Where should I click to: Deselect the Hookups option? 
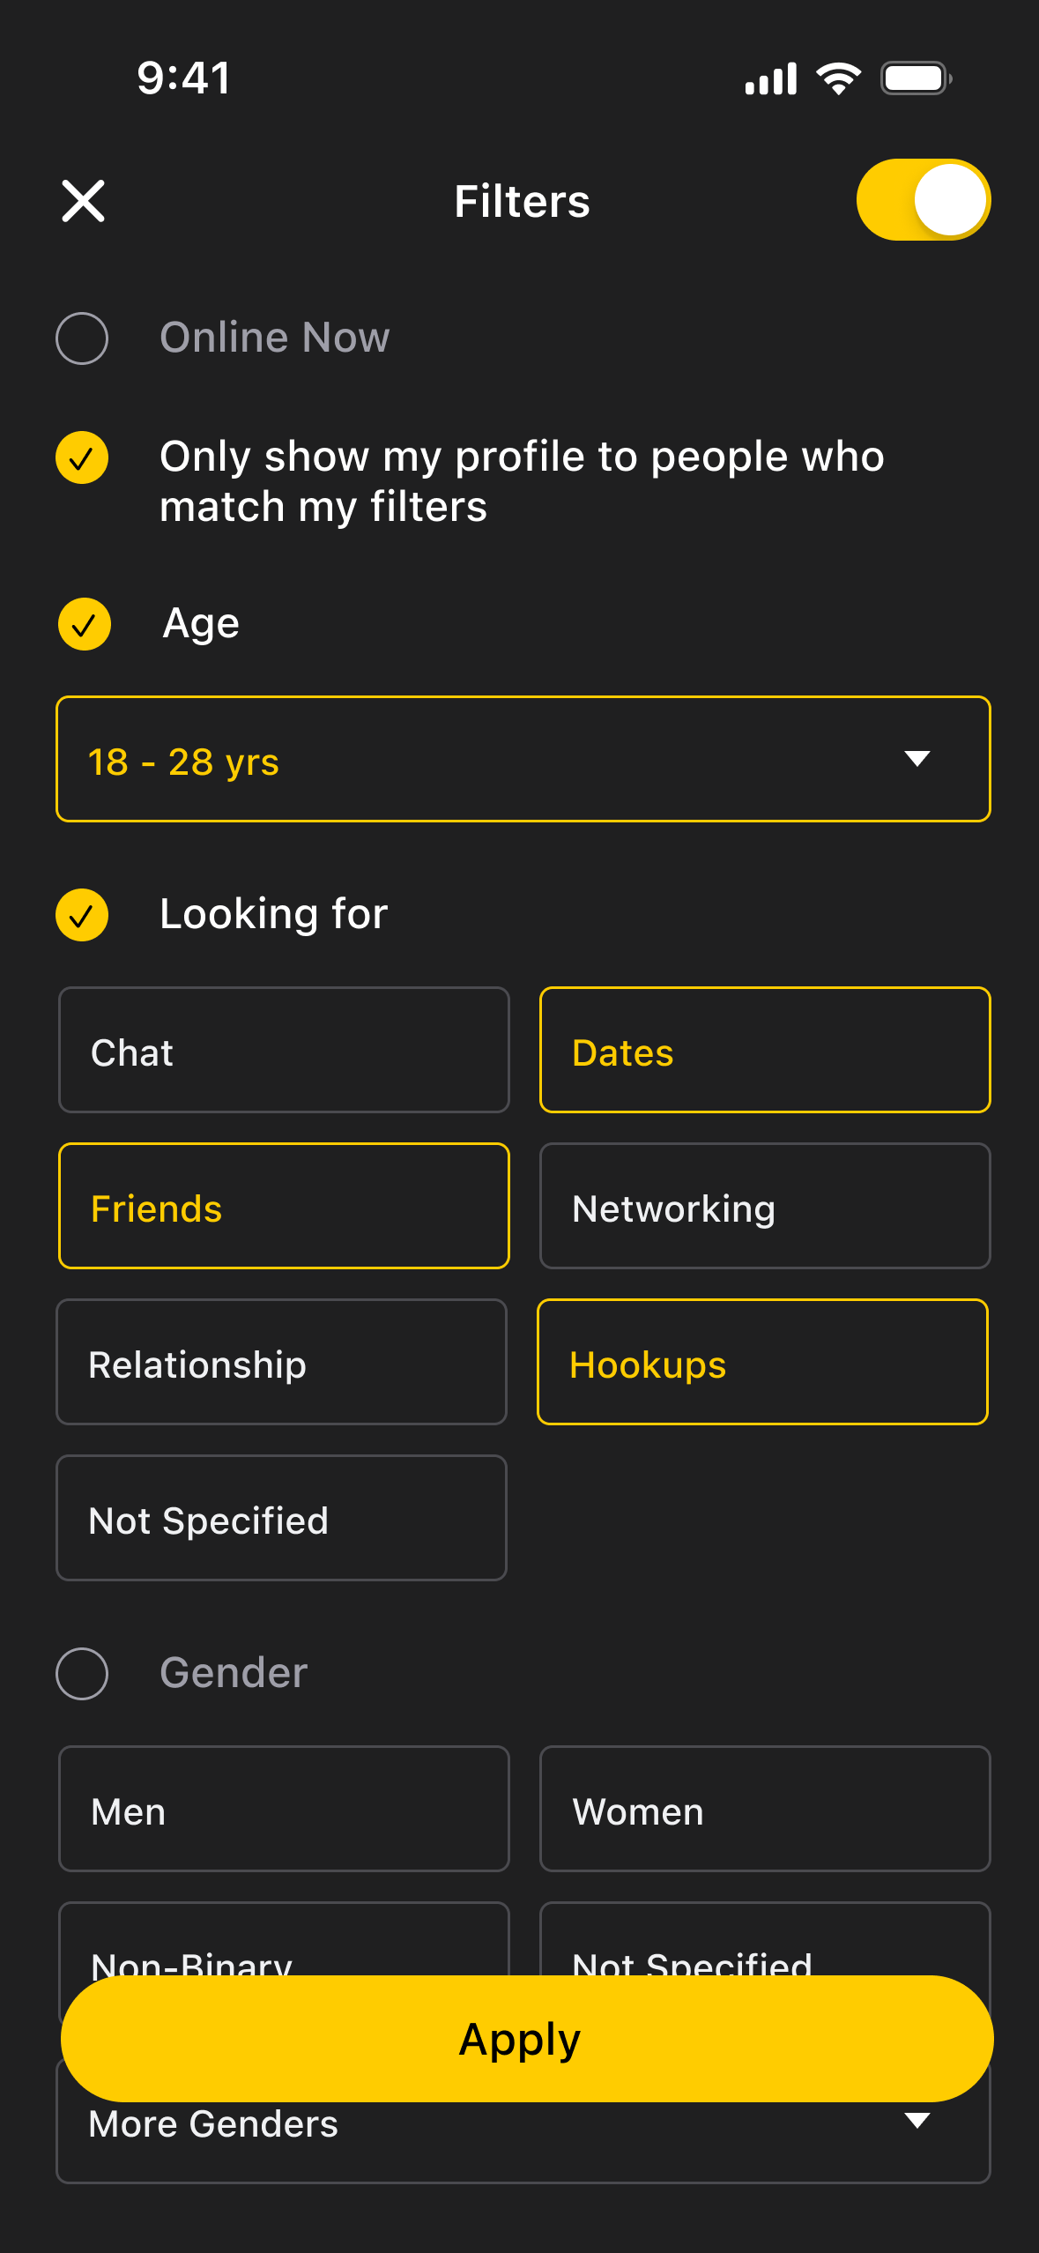point(762,1363)
